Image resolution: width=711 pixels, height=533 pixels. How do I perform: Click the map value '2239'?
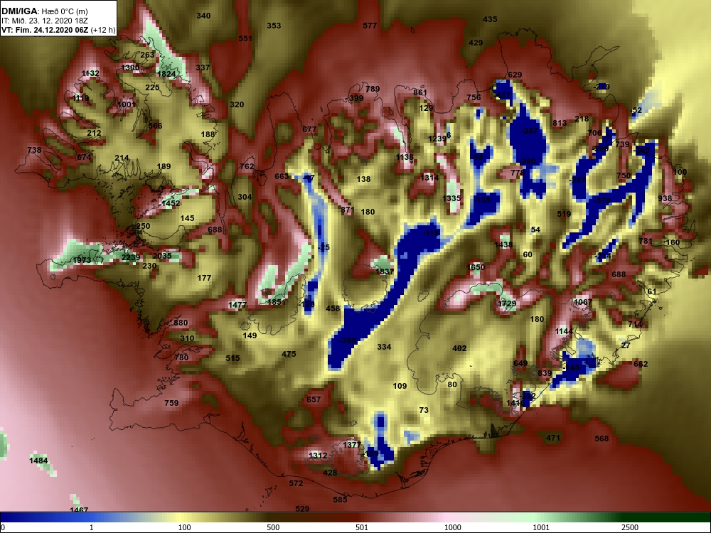131,257
